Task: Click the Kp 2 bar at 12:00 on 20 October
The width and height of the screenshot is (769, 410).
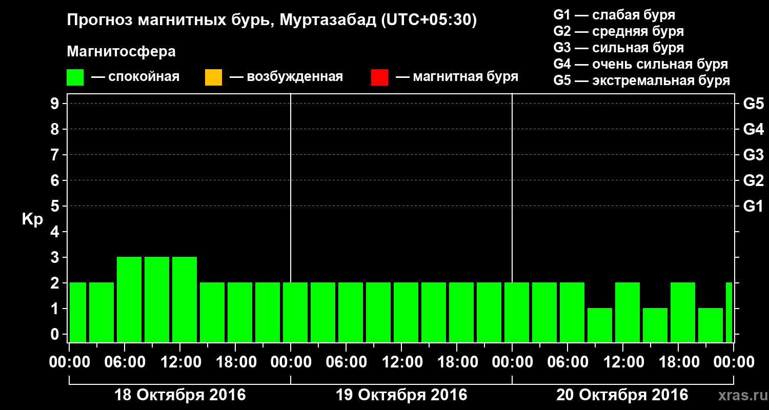Action: coord(628,312)
